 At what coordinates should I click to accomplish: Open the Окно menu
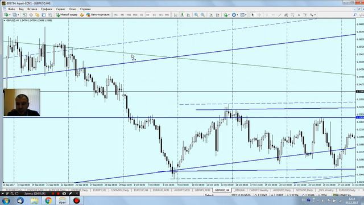pyautogui.click(x=72, y=9)
